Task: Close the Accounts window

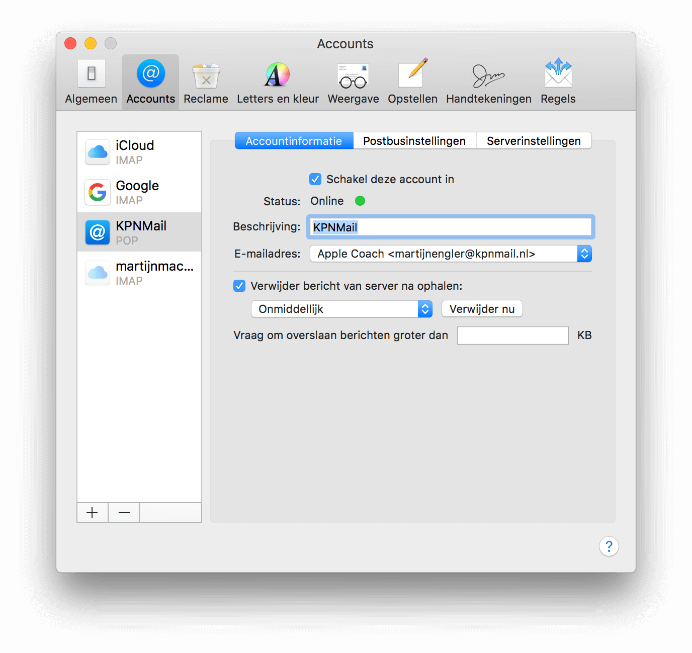Action: point(70,43)
